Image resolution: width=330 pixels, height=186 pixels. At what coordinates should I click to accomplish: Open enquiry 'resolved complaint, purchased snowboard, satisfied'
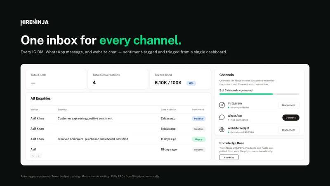pos(93,139)
